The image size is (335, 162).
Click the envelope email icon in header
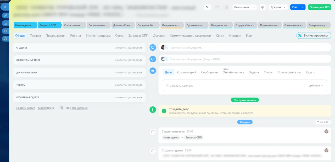pos(217,7)
